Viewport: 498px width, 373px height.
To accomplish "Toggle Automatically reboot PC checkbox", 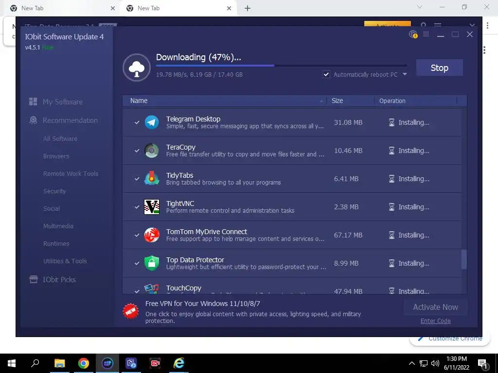I will (x=326, y=74).
